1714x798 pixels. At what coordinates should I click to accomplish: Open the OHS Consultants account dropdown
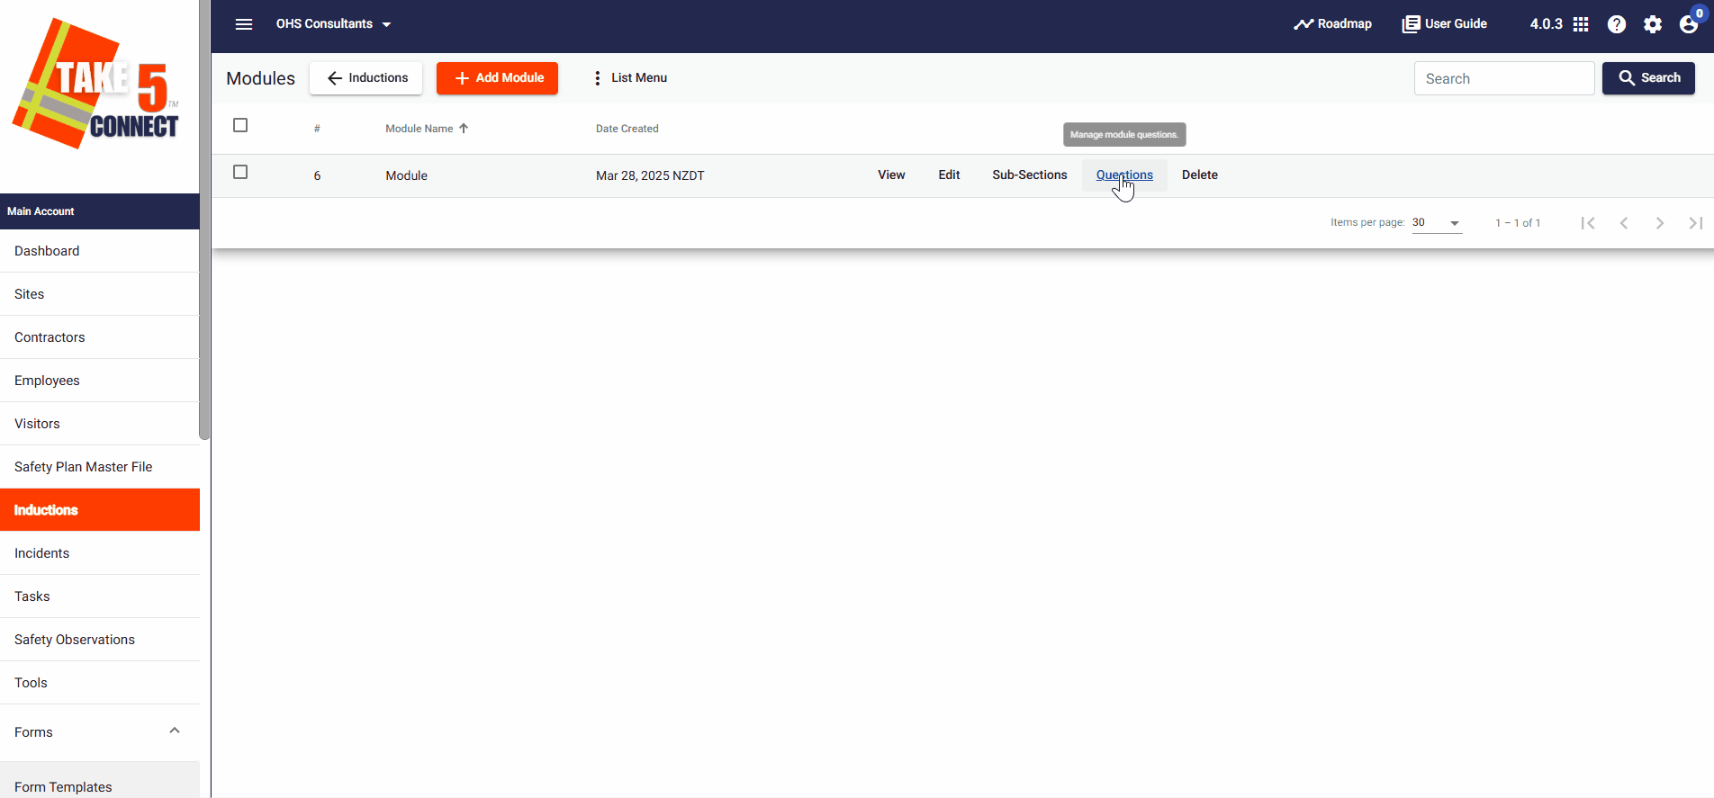pos(334,24)
